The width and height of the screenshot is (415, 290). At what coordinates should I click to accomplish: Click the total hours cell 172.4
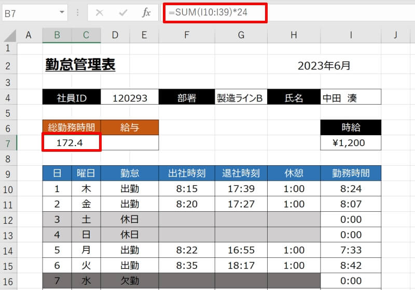click(72, 142)
